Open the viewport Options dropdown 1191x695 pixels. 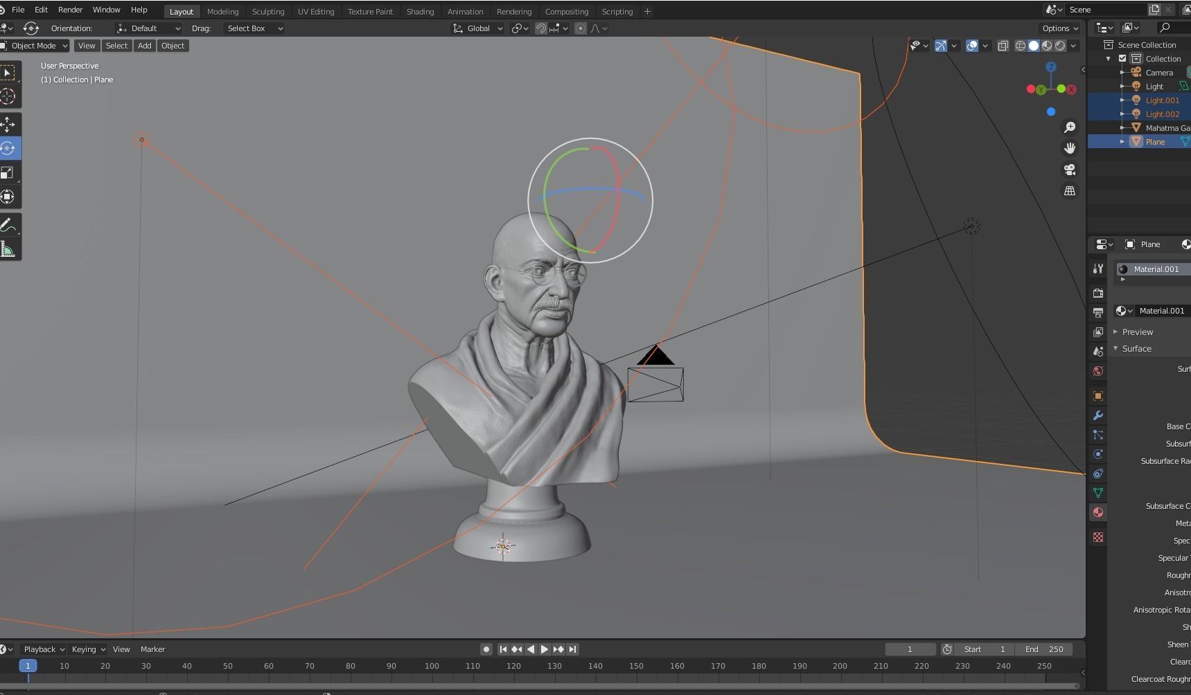1060,28
